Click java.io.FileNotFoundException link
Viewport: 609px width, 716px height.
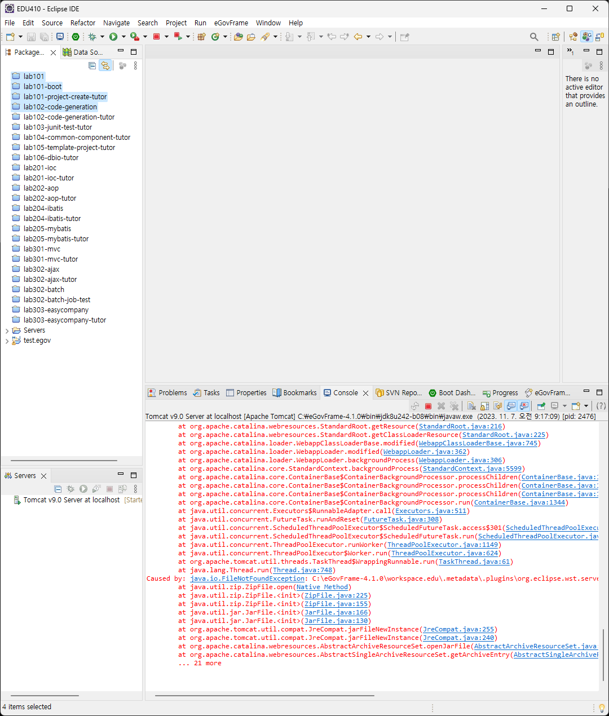(x=247, y=578)
